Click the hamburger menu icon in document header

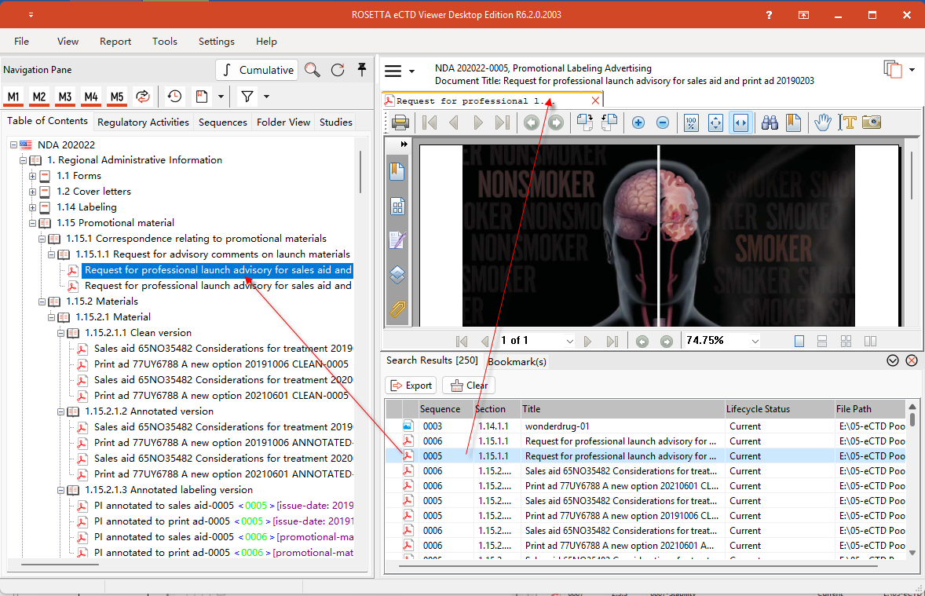pyautogui.click(x=393, y=71)
